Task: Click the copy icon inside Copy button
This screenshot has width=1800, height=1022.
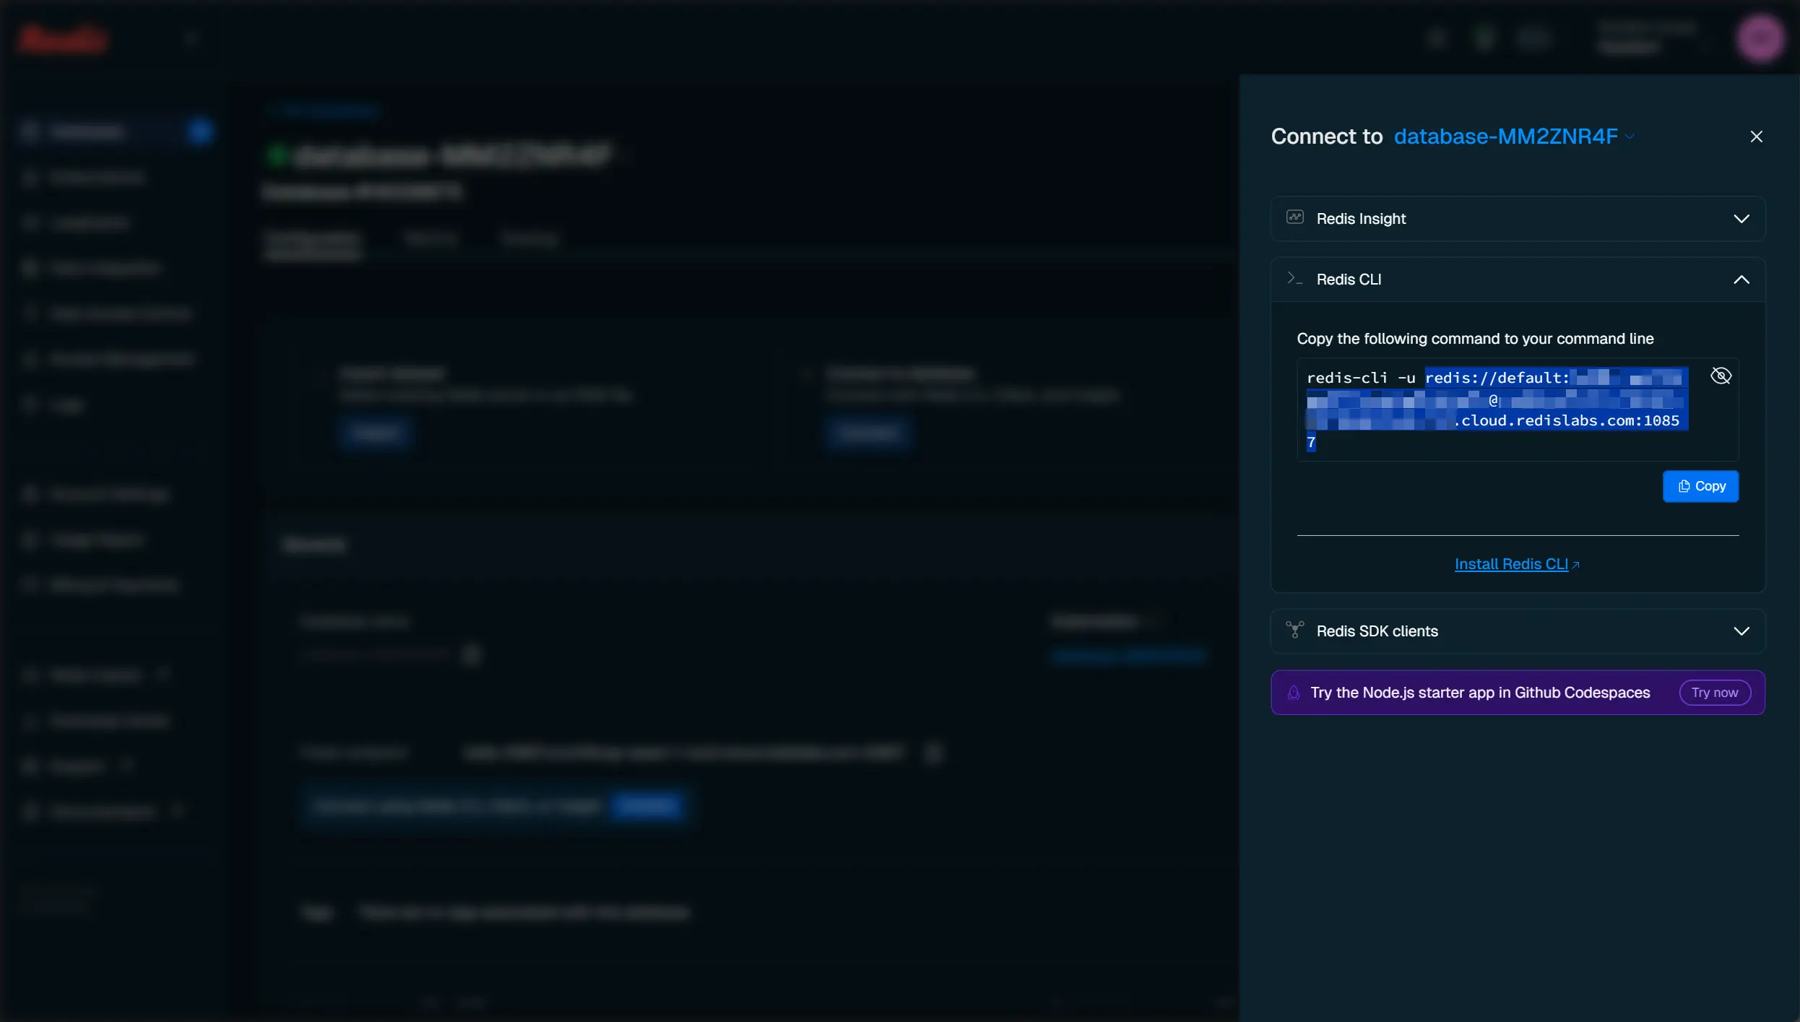Action: click(x=1684, y=486)
